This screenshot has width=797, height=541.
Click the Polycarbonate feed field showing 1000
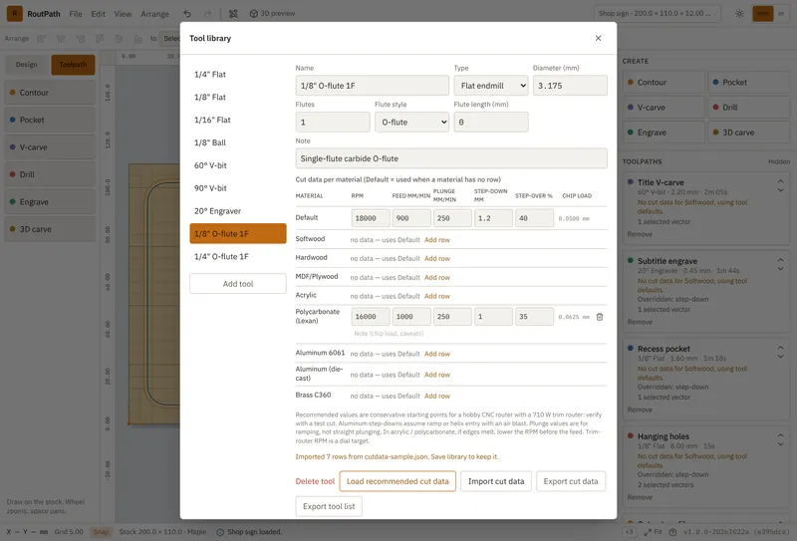click(x=411, y=316)
